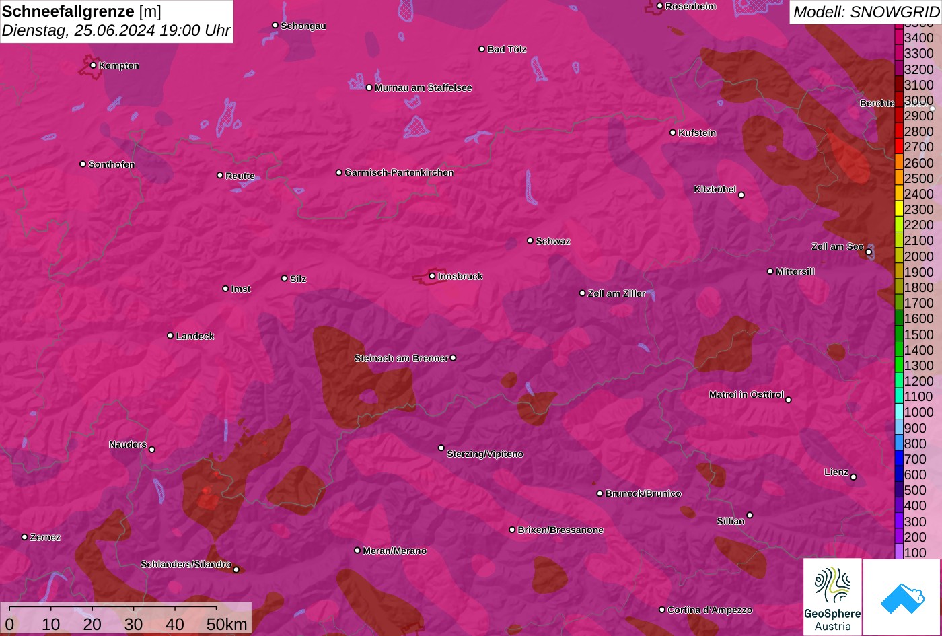Pick the 2500 m orange legend swatch
Screen dimensions: 942x636
pos(898,178)
